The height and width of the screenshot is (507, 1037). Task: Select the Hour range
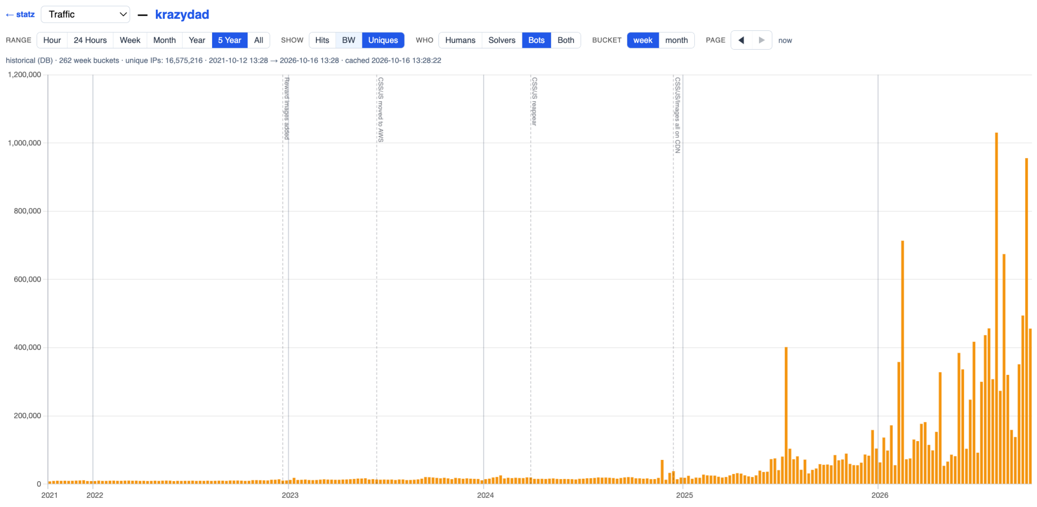click(x=52, y=41)
